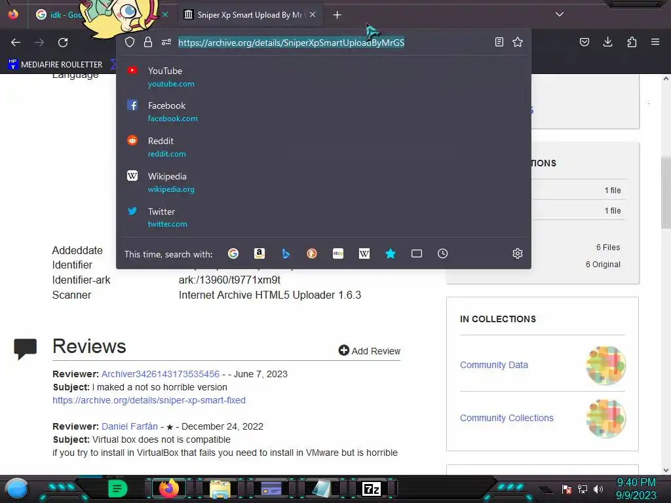671x503 pixels.
Task: Reload the current page
Action: (x=63, y=43)
